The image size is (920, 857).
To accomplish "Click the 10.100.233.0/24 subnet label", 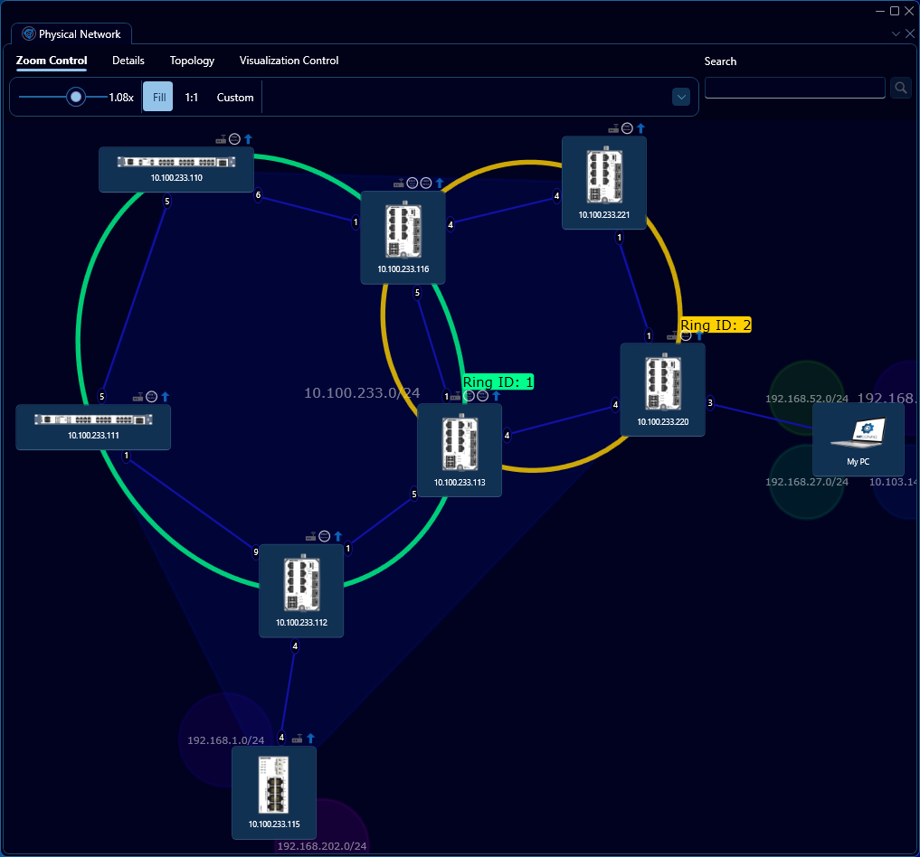I will [x=362, y=392].
